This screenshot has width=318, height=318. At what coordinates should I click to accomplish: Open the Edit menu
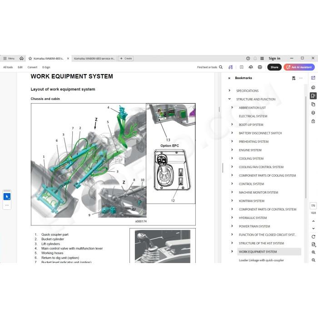[20, 67]
